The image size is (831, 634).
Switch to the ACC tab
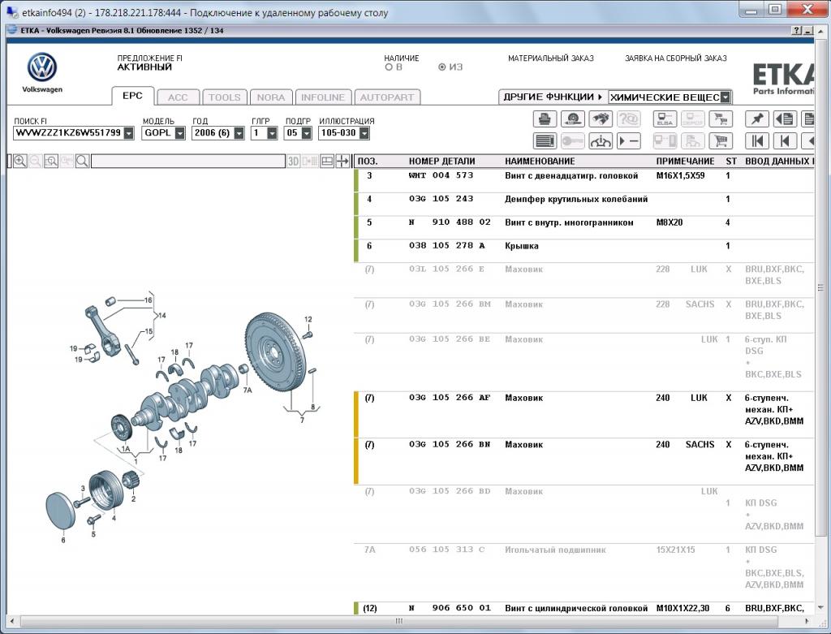[178, 97]
